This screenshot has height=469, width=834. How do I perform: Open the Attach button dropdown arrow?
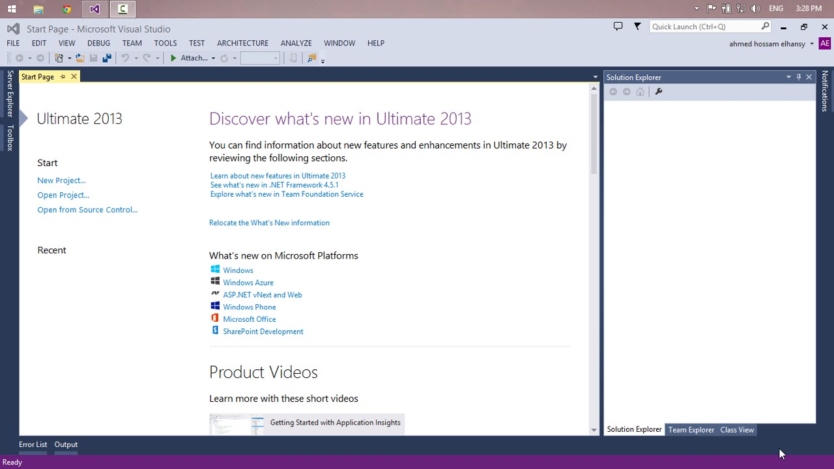point(213,59)
